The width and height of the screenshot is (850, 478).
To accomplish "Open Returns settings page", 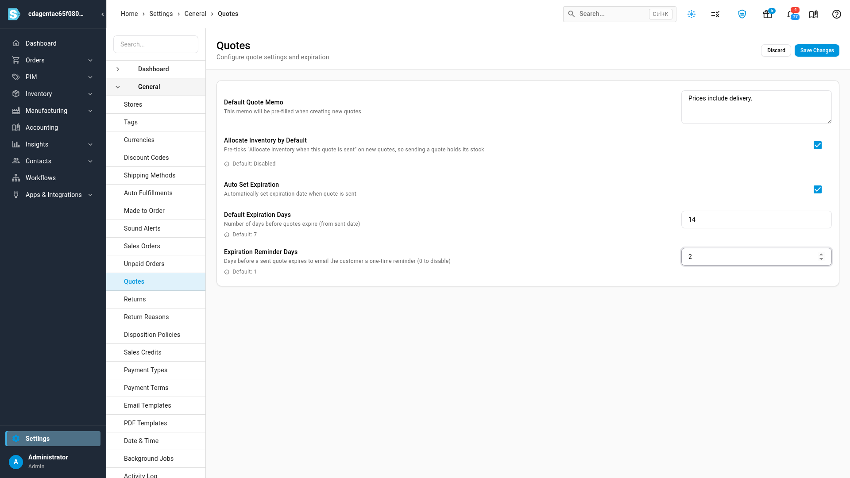I will [x=156, y=299].
